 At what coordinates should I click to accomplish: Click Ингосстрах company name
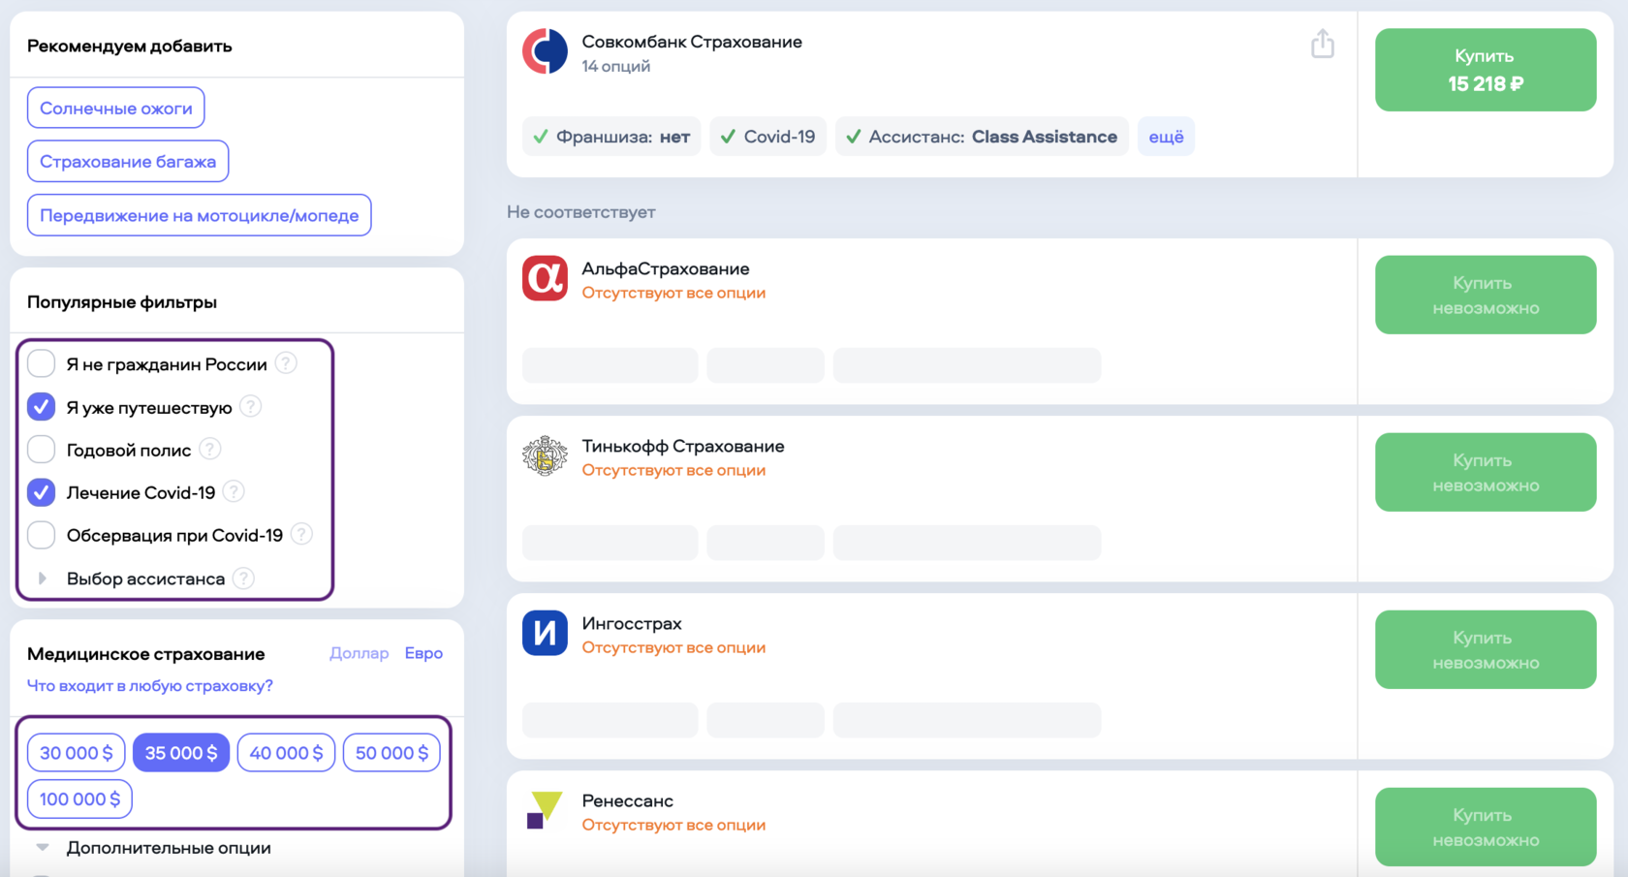point(632,623)
